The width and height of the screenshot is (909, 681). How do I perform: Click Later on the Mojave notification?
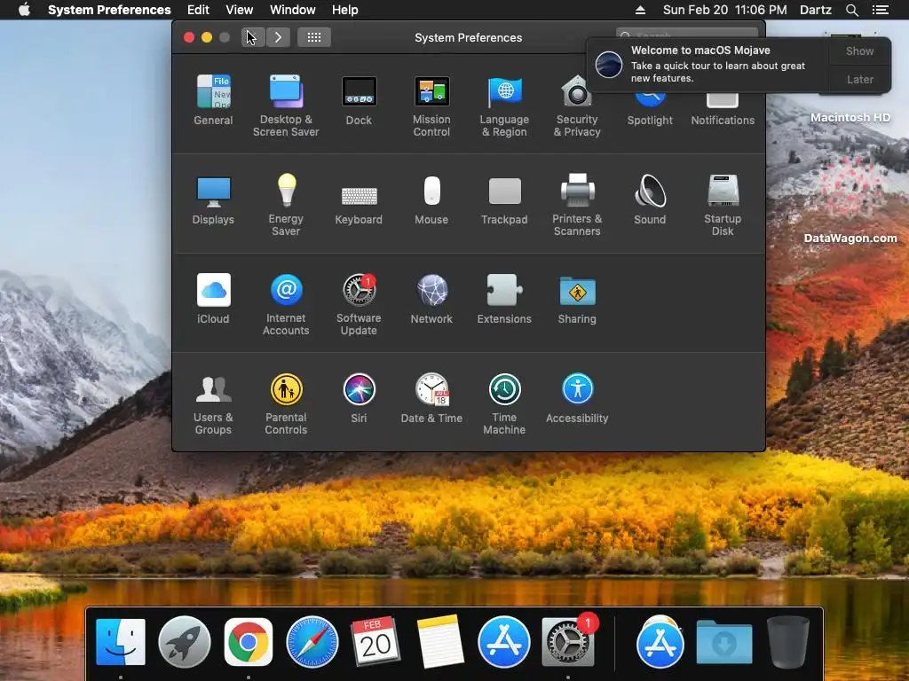pyautogui.click(x=859, y=79)
